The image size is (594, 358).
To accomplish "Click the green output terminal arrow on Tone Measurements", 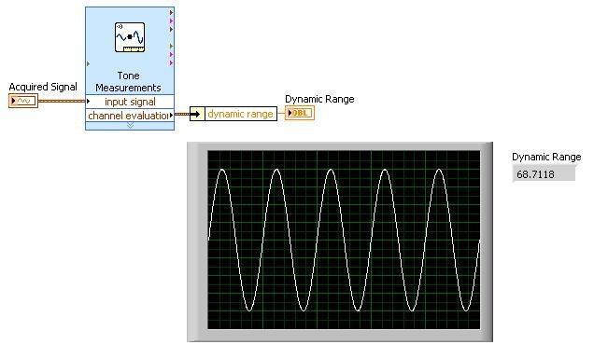I will (171, 46).
